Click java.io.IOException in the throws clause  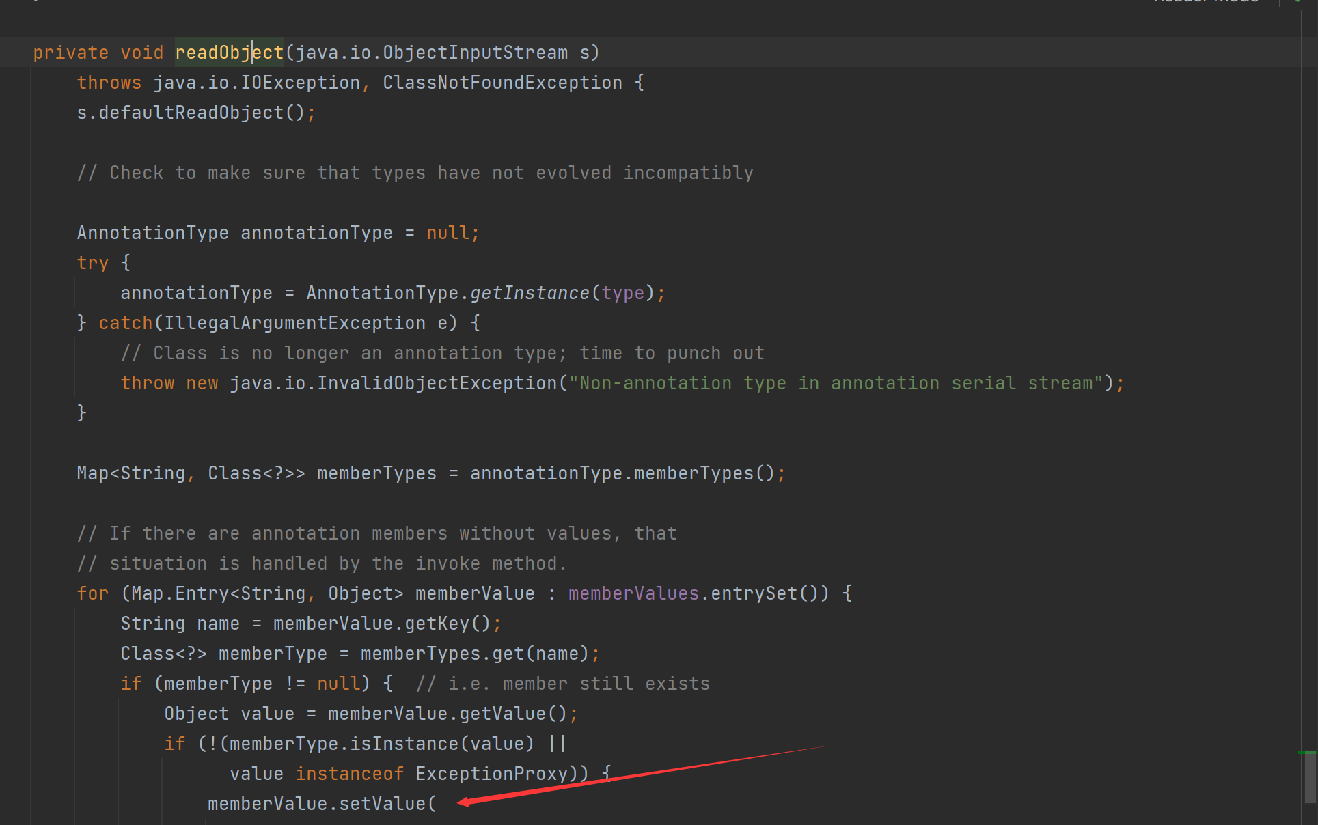[x=257, y=83]
